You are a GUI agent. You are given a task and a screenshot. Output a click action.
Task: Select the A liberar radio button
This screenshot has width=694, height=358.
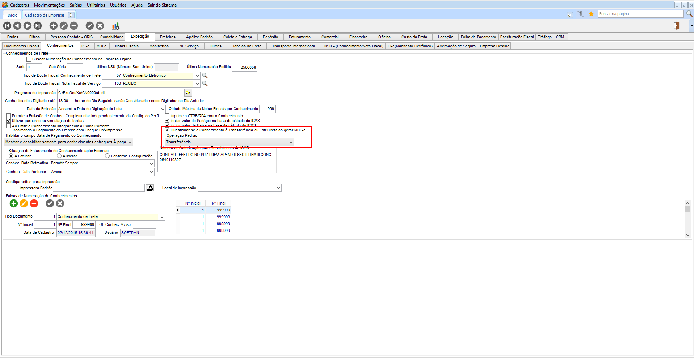coord(59,156)
